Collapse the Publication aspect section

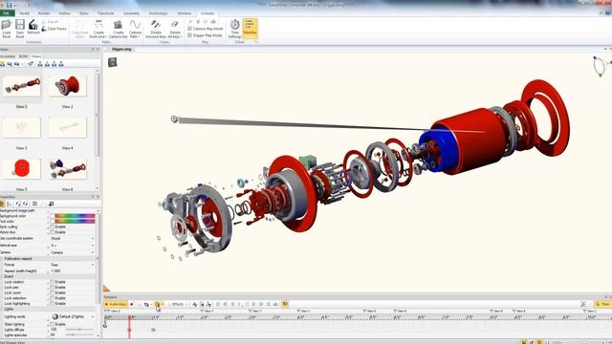pyautogui.click(x=2, y=259)
